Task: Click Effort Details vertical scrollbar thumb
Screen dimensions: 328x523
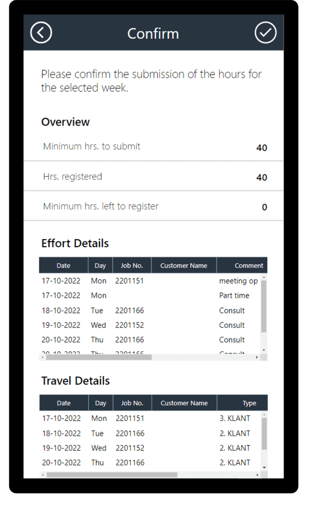Action: 264,306
